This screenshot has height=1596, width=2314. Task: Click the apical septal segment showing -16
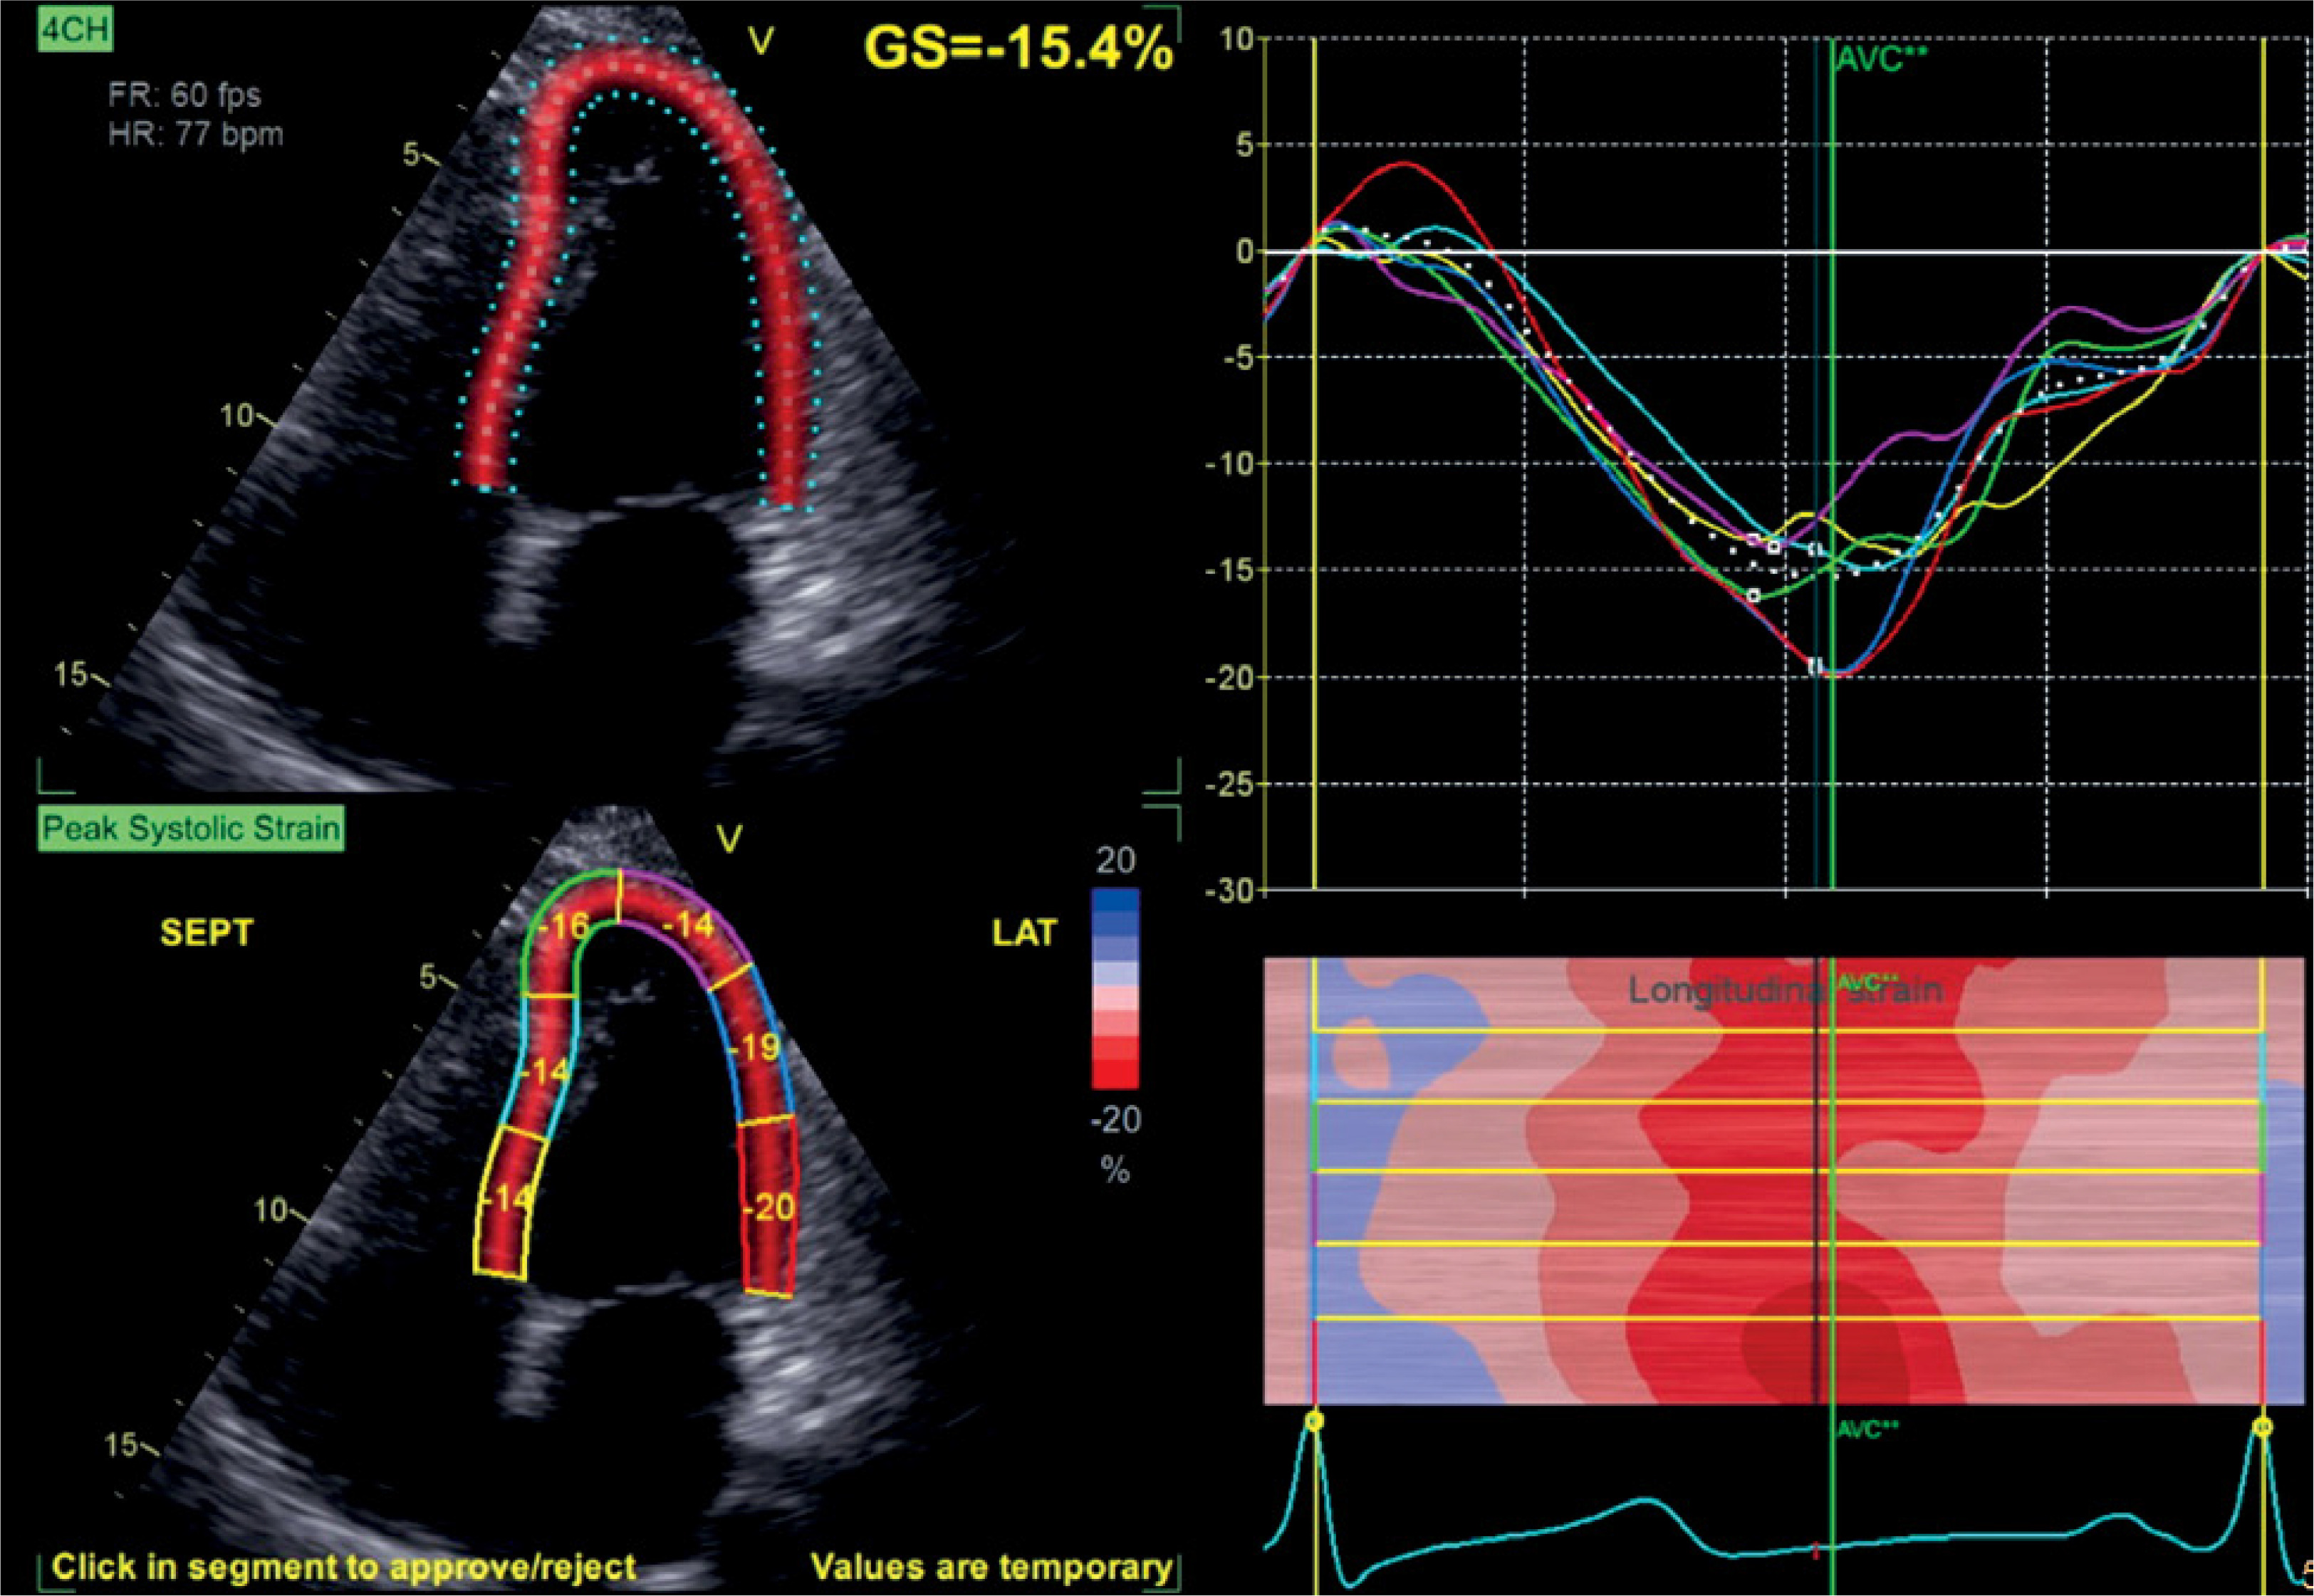(563, 926)
